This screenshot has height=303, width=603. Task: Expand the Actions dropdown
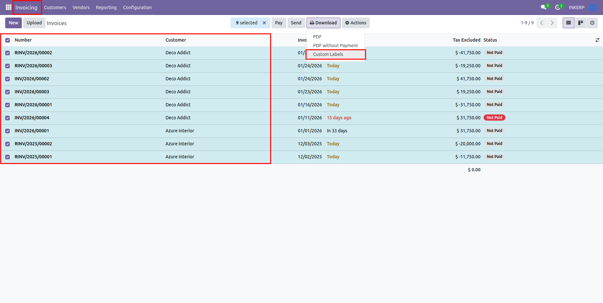356,23
